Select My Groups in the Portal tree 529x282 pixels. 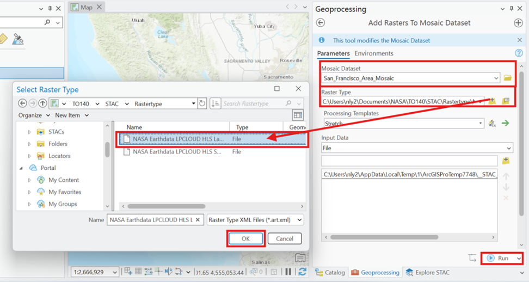(63, 204)
